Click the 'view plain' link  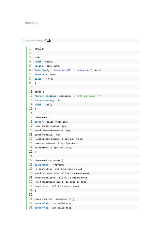[36, 41]
